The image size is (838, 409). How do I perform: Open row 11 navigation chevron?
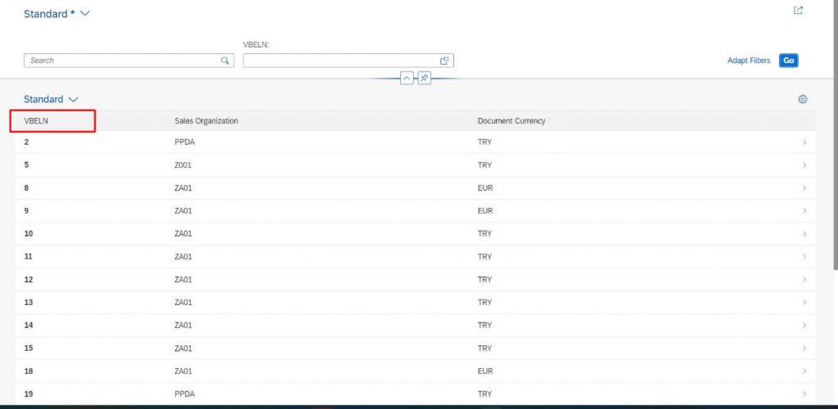(x=804, y=257)
